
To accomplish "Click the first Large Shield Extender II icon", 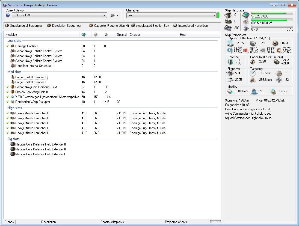I will [x=12, y=77].
